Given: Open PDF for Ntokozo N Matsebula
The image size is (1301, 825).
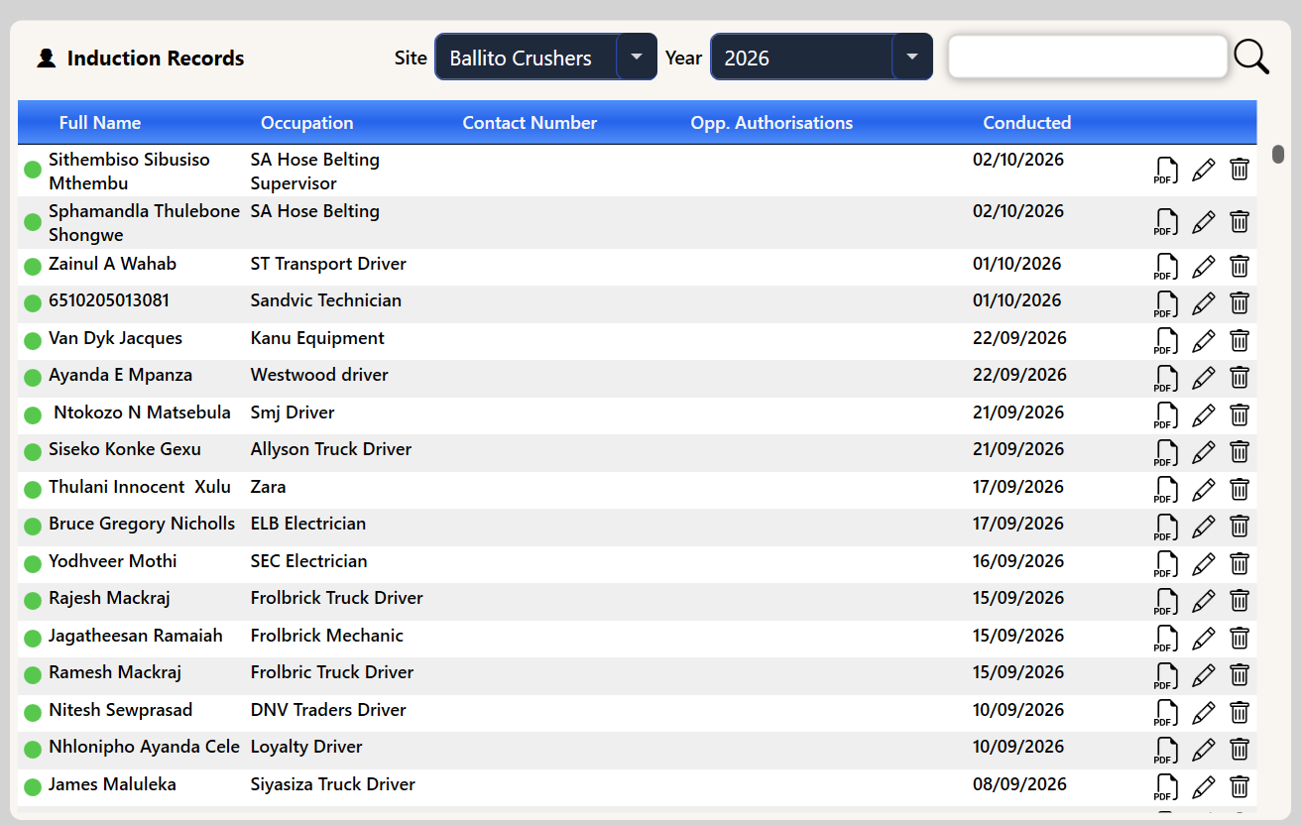Looking at the screenshot, I should pos(1166,416).
